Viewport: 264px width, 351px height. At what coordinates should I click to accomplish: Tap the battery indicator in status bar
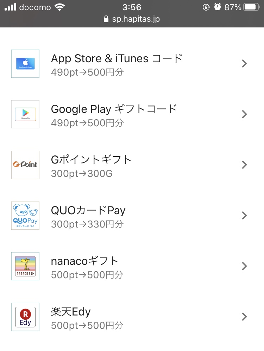(x=252, y=7)
